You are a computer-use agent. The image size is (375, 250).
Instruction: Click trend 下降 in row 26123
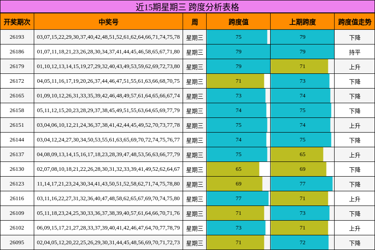(x=355, y=185)
